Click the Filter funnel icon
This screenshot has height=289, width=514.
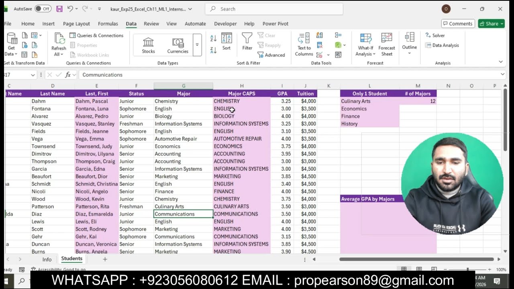click(247, 39)
